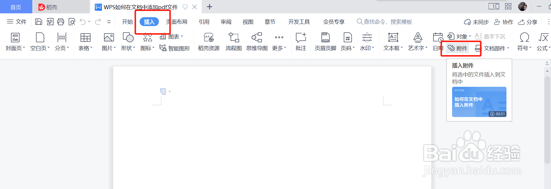Open the export to PDF icon

(50, 22)
